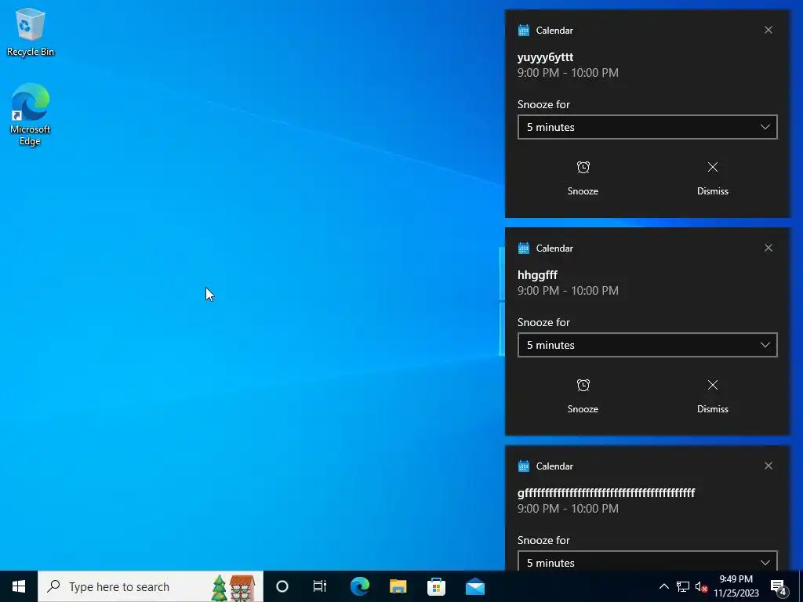This screenshot has height=602, width=803.
Task: Click the Calendar icon in hhggfff notification
Action: click(x=523, y=248)
